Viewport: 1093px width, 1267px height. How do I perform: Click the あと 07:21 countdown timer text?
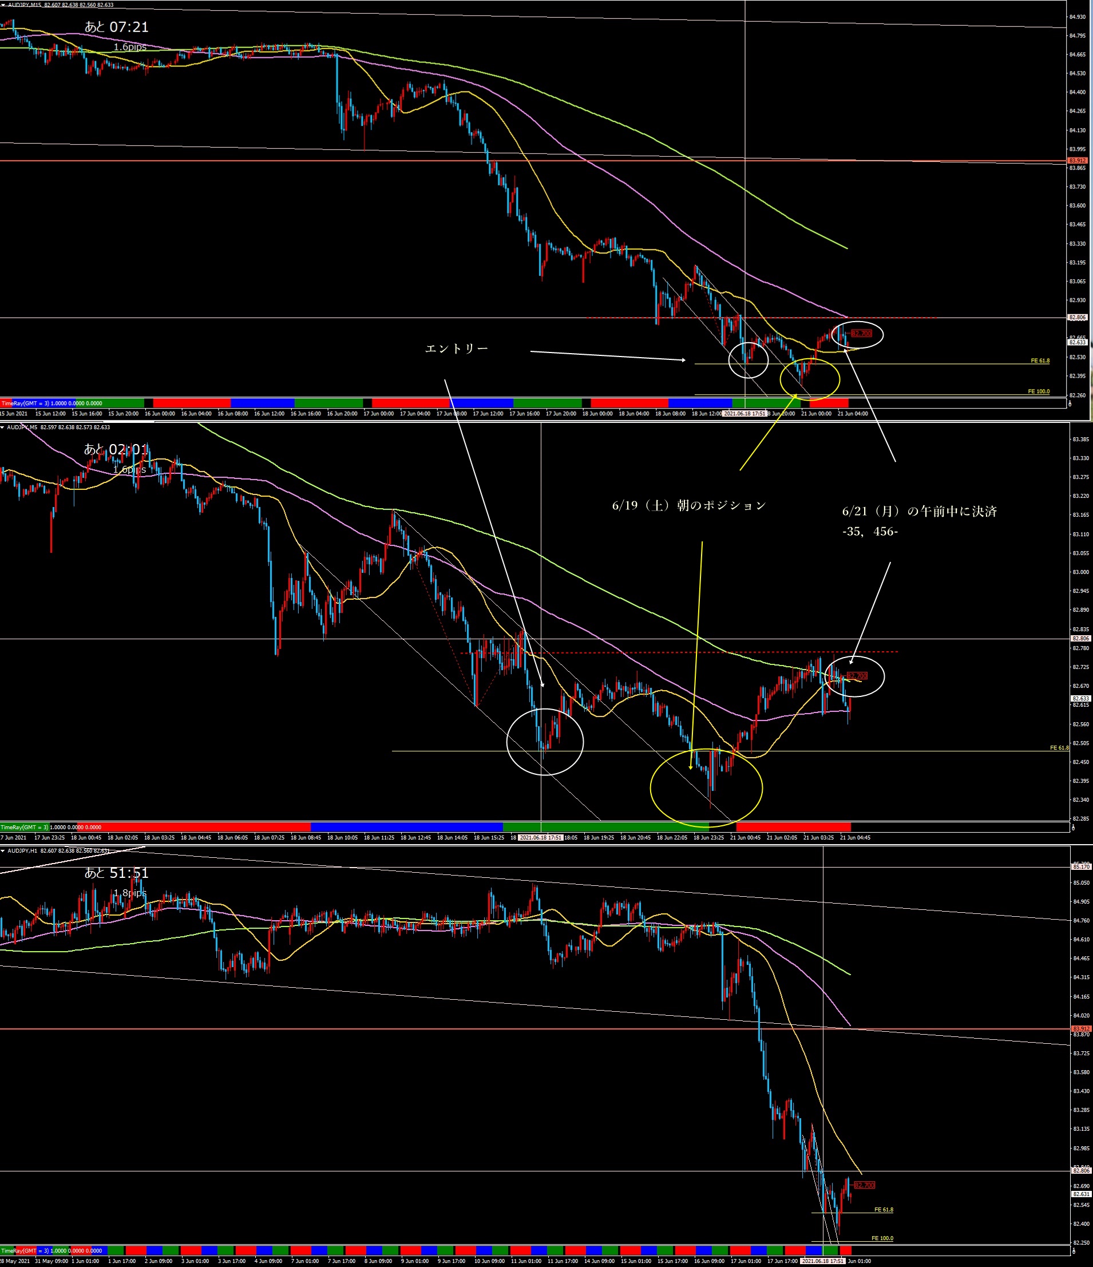pyautogui.click(x=116, y=27)
